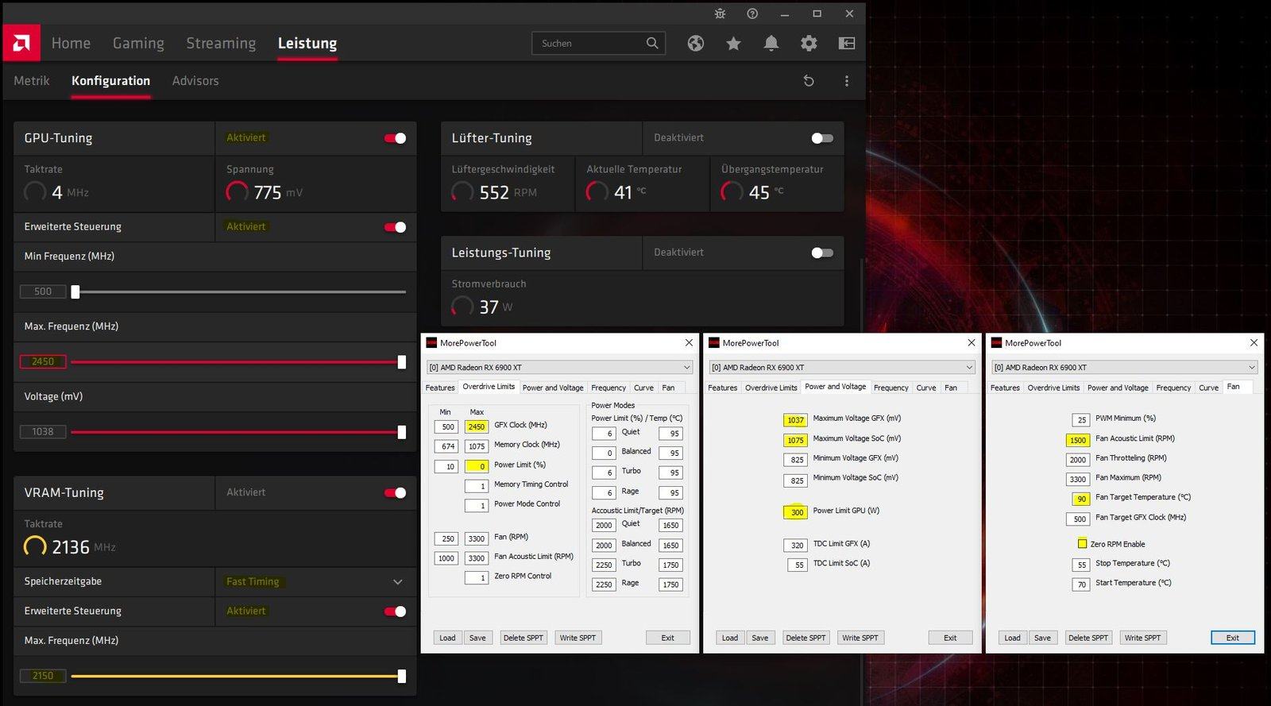Screen dimensions: 1271x706
Task: Open the three-dot more options menu
Action: [847, 81]
